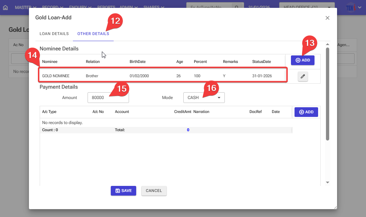Click the pencil edit icon for GOLD NOMINEE
Screen dimensions: 366x217
coord(303,76)
